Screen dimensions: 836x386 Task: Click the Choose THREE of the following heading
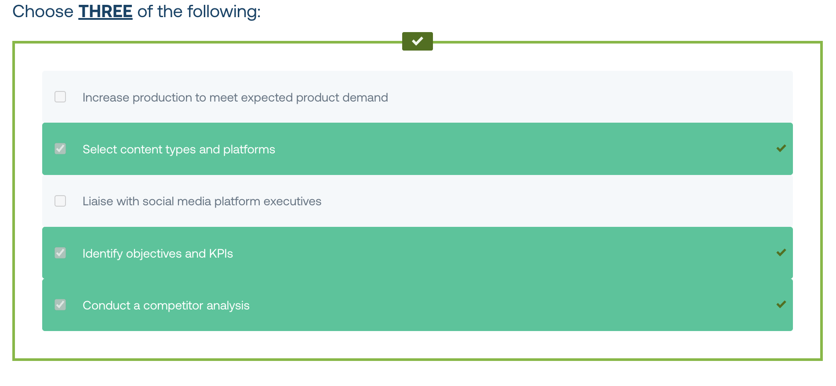[x=137, y=11]
